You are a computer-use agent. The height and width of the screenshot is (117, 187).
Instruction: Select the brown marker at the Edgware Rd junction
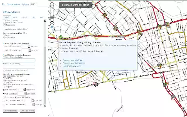139,32
